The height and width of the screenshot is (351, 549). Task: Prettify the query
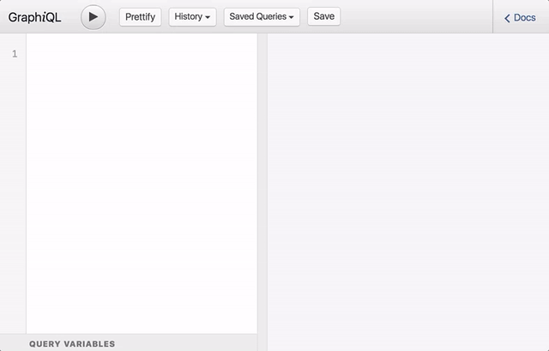pyautogui.click(x=140, y=17)
